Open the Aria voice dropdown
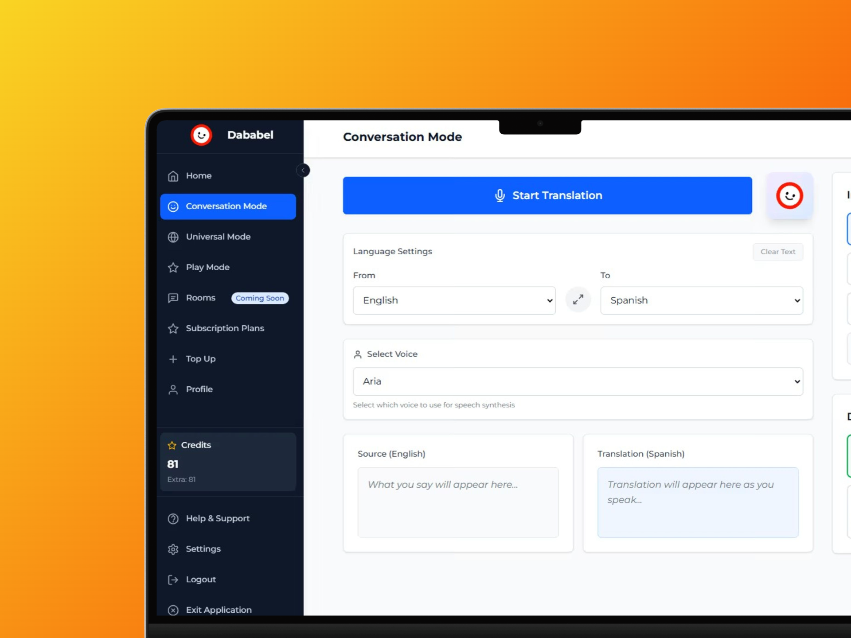This screenshot has height=638, width=851. (x=578, y=381)
